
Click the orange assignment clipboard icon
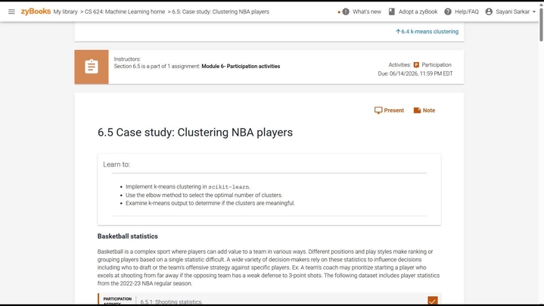click(92, 67)
